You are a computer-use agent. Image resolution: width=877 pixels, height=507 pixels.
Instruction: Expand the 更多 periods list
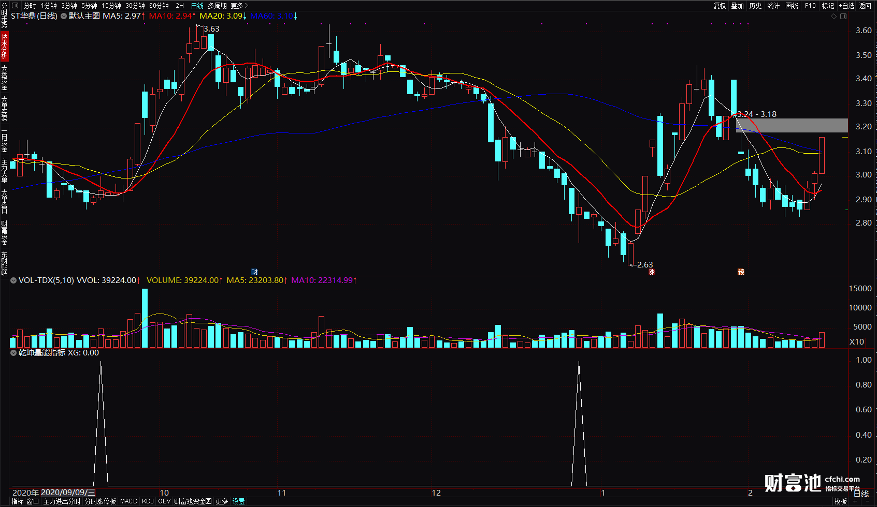tap(239, 6)
